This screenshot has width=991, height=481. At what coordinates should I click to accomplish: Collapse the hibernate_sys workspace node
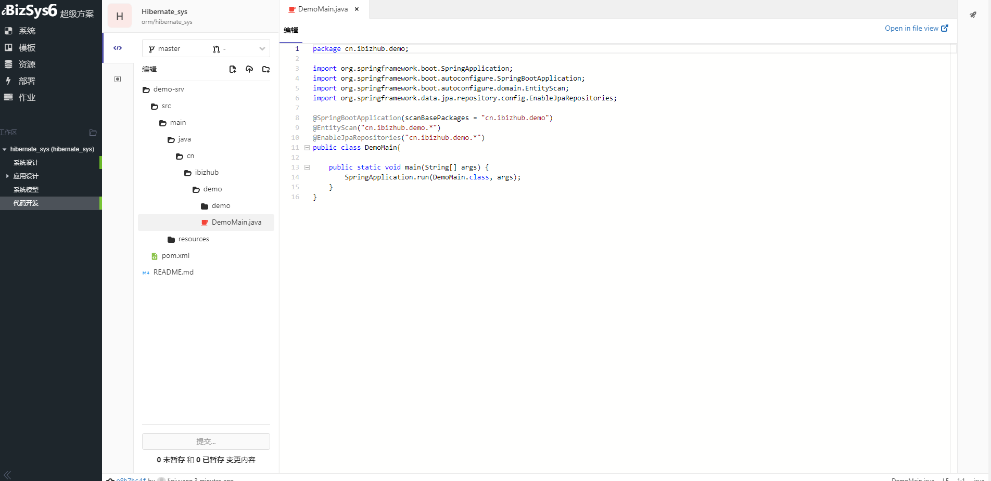[5, 149]
